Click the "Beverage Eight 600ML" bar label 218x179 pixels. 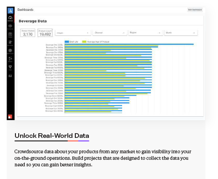54,106
